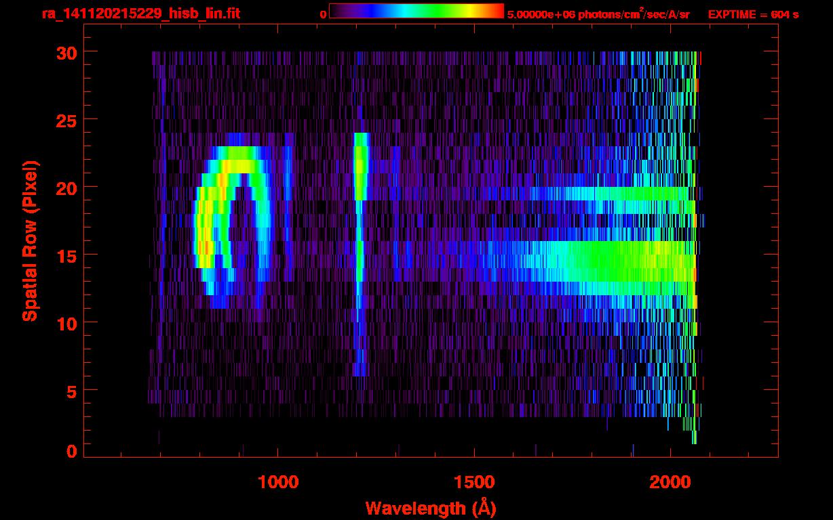Click the y-axis tick label 30

(x=66, y=52)
